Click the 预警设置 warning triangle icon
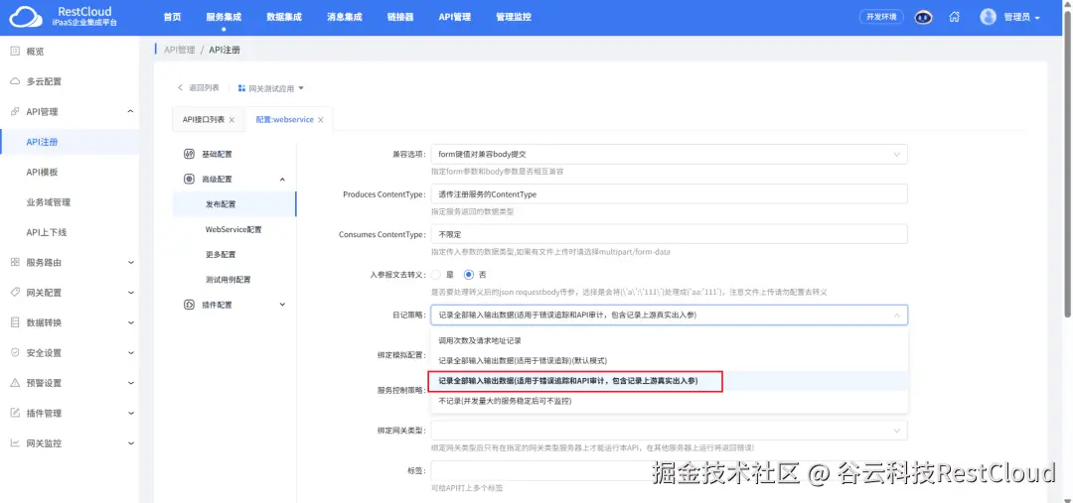The image size is (1073, 503). [15, 383]
